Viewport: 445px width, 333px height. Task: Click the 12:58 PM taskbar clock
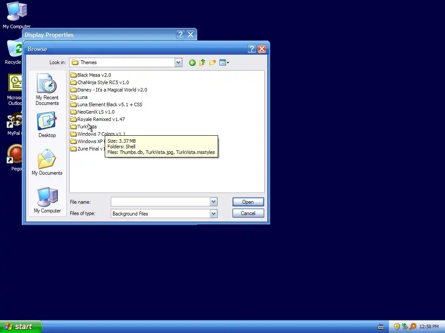point(429,327)
